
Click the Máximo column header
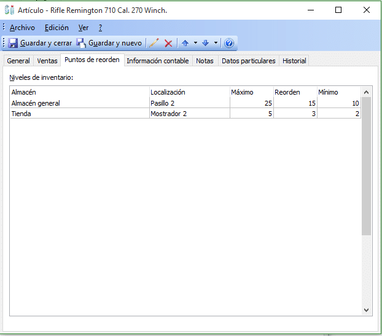252,92
